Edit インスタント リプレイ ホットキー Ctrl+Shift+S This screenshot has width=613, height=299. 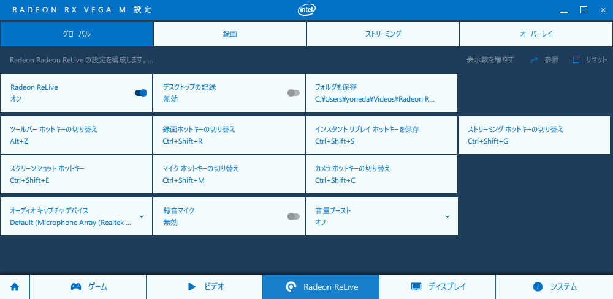(381, 135)
